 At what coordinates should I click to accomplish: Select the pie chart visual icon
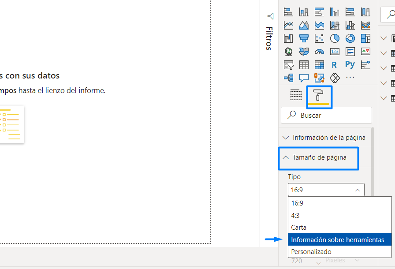[334, 38]
